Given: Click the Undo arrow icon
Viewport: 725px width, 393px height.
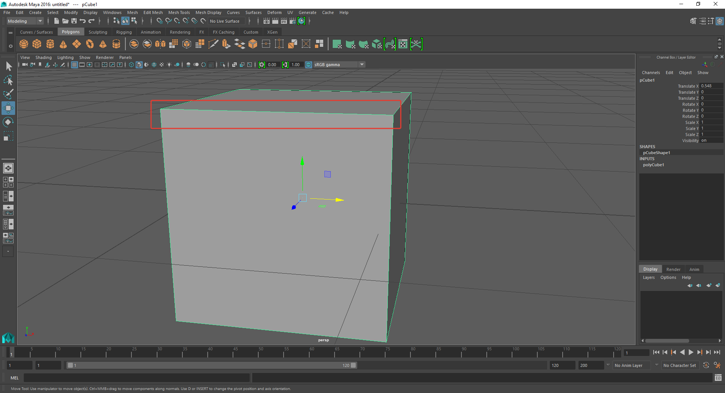Looking at the screenshot, I should click(x=83, y=21).
